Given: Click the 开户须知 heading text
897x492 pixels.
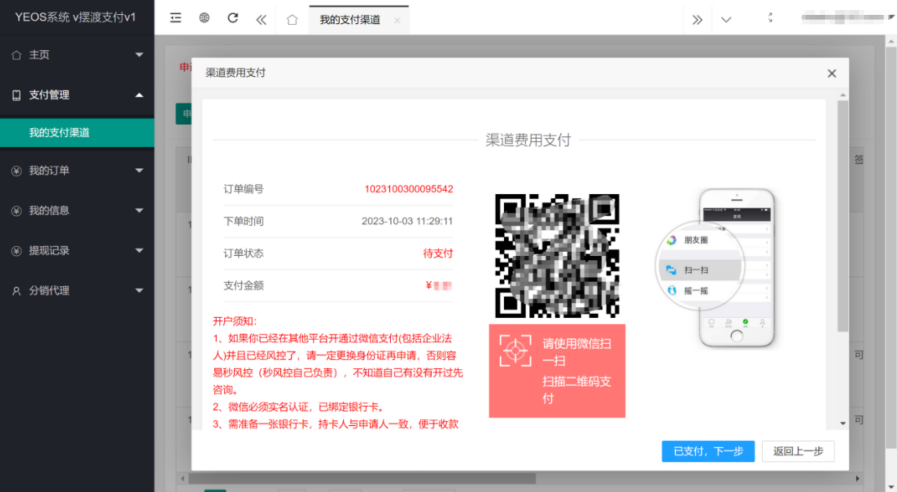Looking at the screenshot, I should coord(235,321).
